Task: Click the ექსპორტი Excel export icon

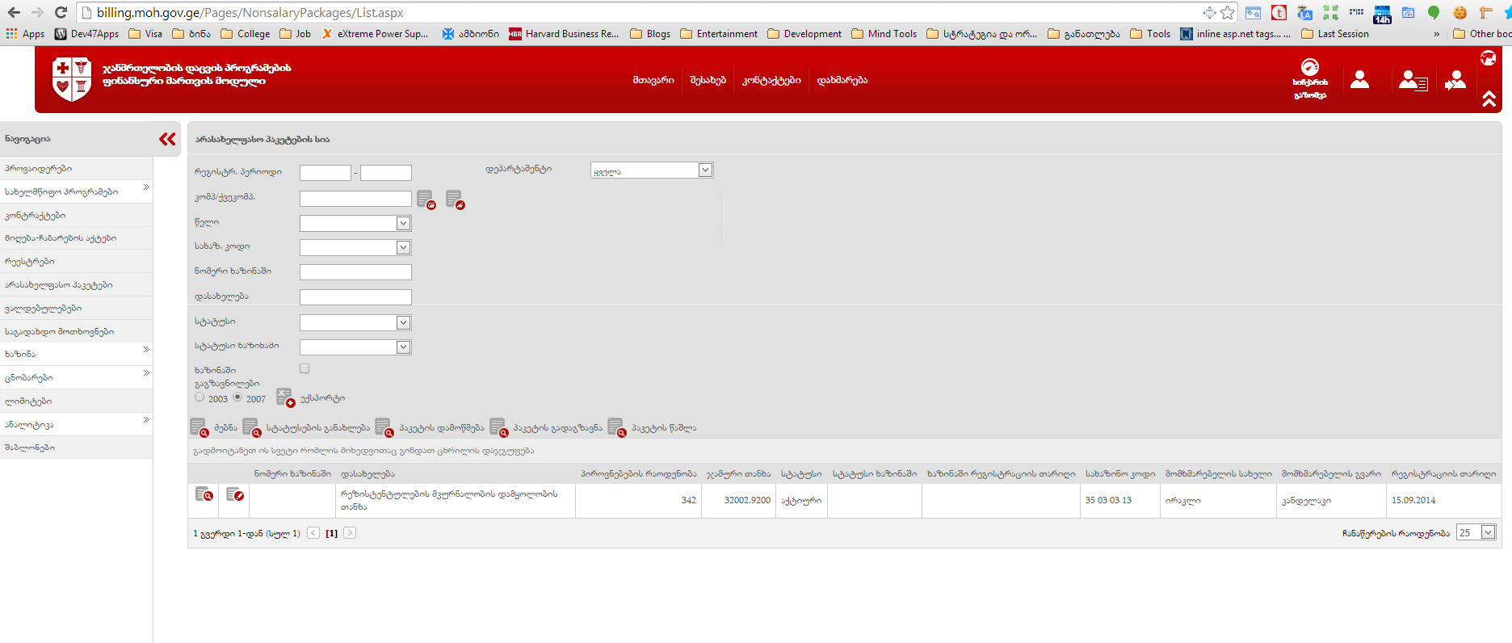Action: [285, 397]
